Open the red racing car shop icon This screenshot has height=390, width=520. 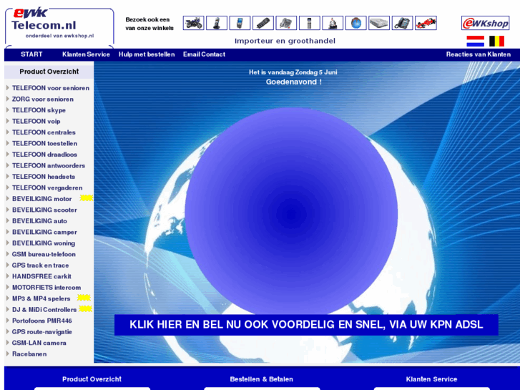pyautogui.click(x=426, y=23)
